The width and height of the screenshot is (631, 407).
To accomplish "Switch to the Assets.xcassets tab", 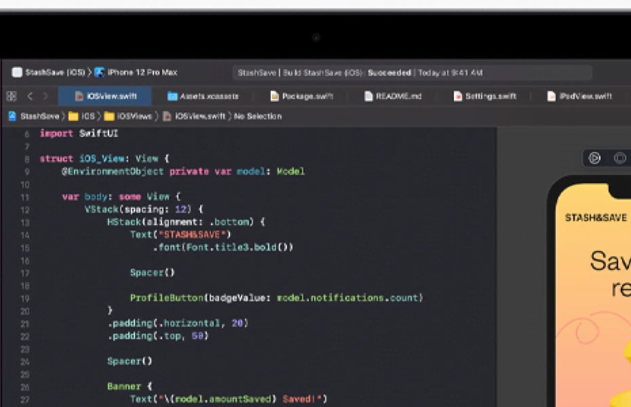I will [202, 96].
